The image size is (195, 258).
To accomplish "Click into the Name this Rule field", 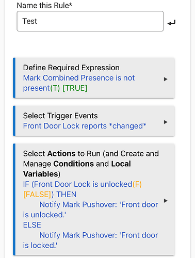I will click(x=90, y=21).
